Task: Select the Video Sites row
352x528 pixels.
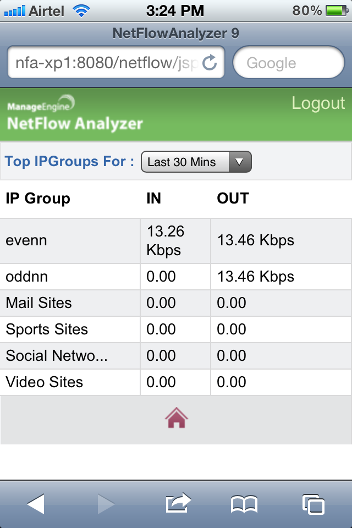Action: (x=175, y=382)
